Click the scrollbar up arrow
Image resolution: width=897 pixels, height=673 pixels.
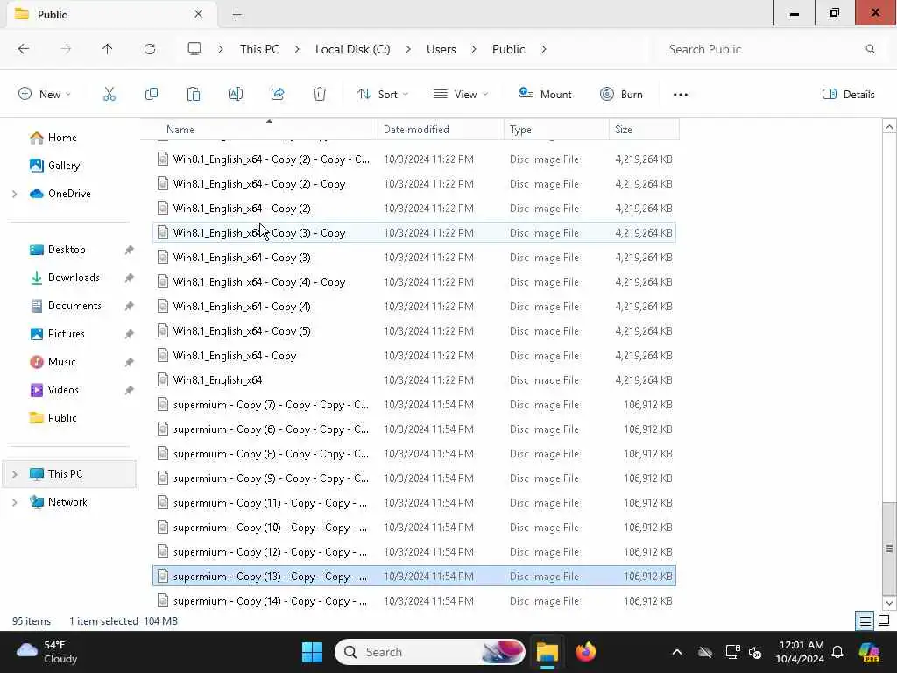coord(889,126)
